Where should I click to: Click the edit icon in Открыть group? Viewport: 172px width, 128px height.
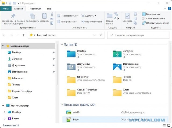135,19
